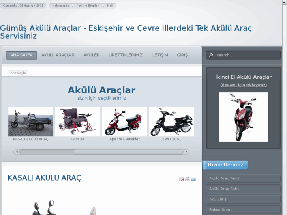287x215 pixels.
Task: Click Apachi E-Bisiklet caption
Action: coord(124,139)
